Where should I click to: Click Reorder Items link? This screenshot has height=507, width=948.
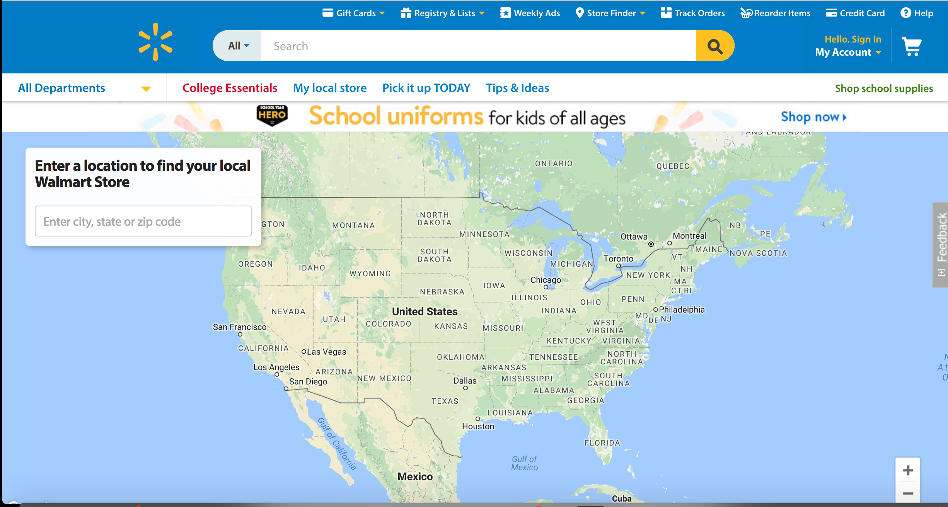point(782,13)
